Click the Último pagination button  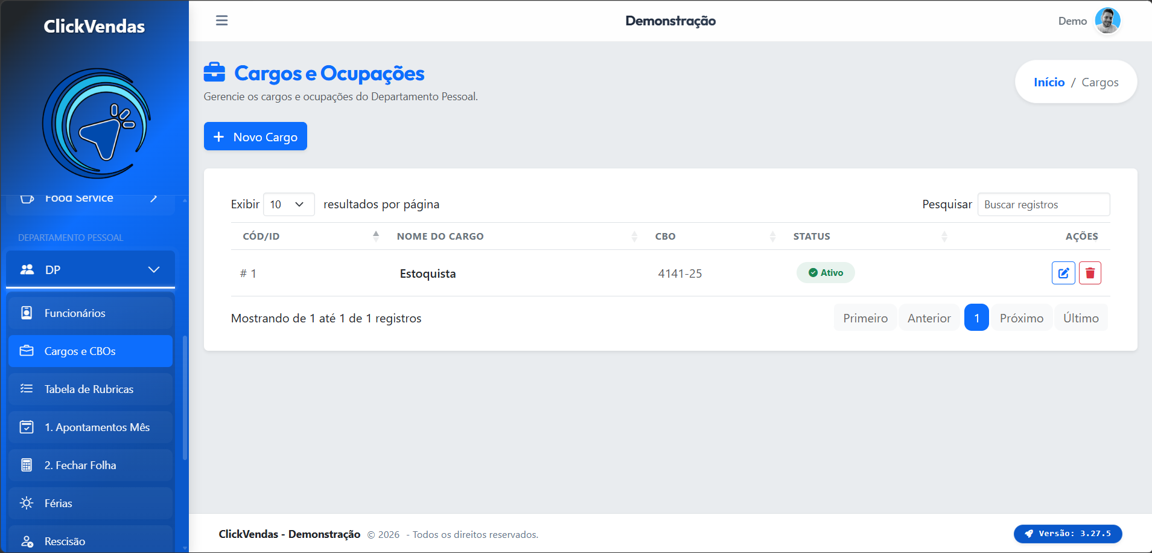(x=1081, y=318)
